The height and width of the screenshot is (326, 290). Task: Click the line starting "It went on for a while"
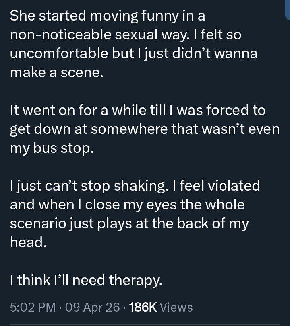coord(137,111)
